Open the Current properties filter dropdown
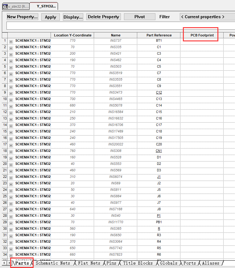This screenshot has height=268, width=235. 207,17
